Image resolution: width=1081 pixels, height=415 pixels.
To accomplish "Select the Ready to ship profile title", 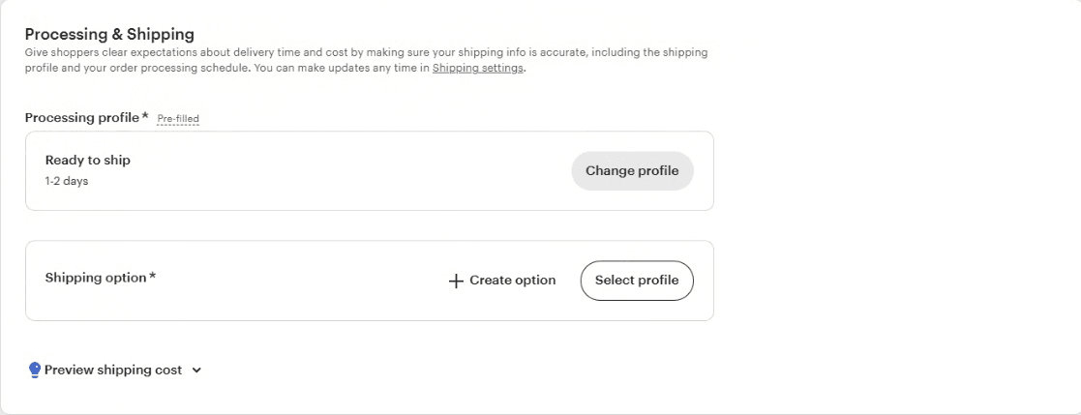I will click(87, 160).
